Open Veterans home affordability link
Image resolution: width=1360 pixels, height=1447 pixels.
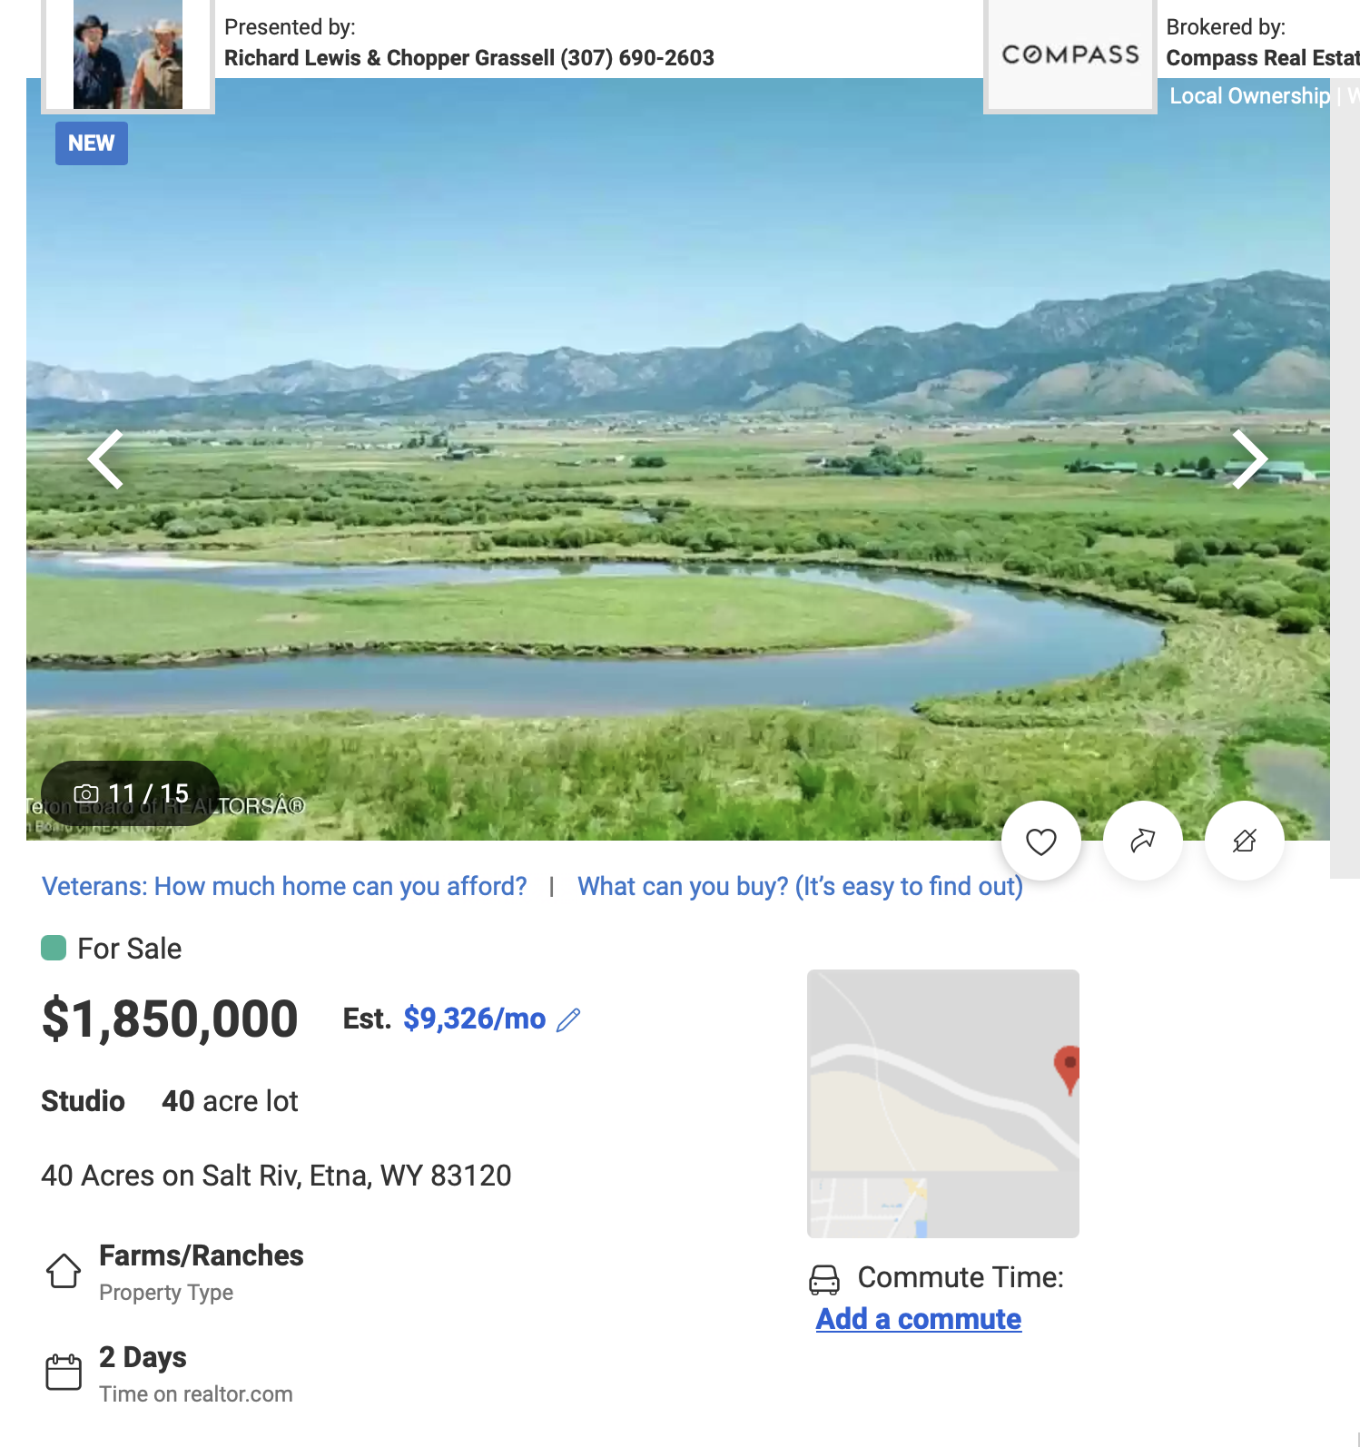point(284,886)
